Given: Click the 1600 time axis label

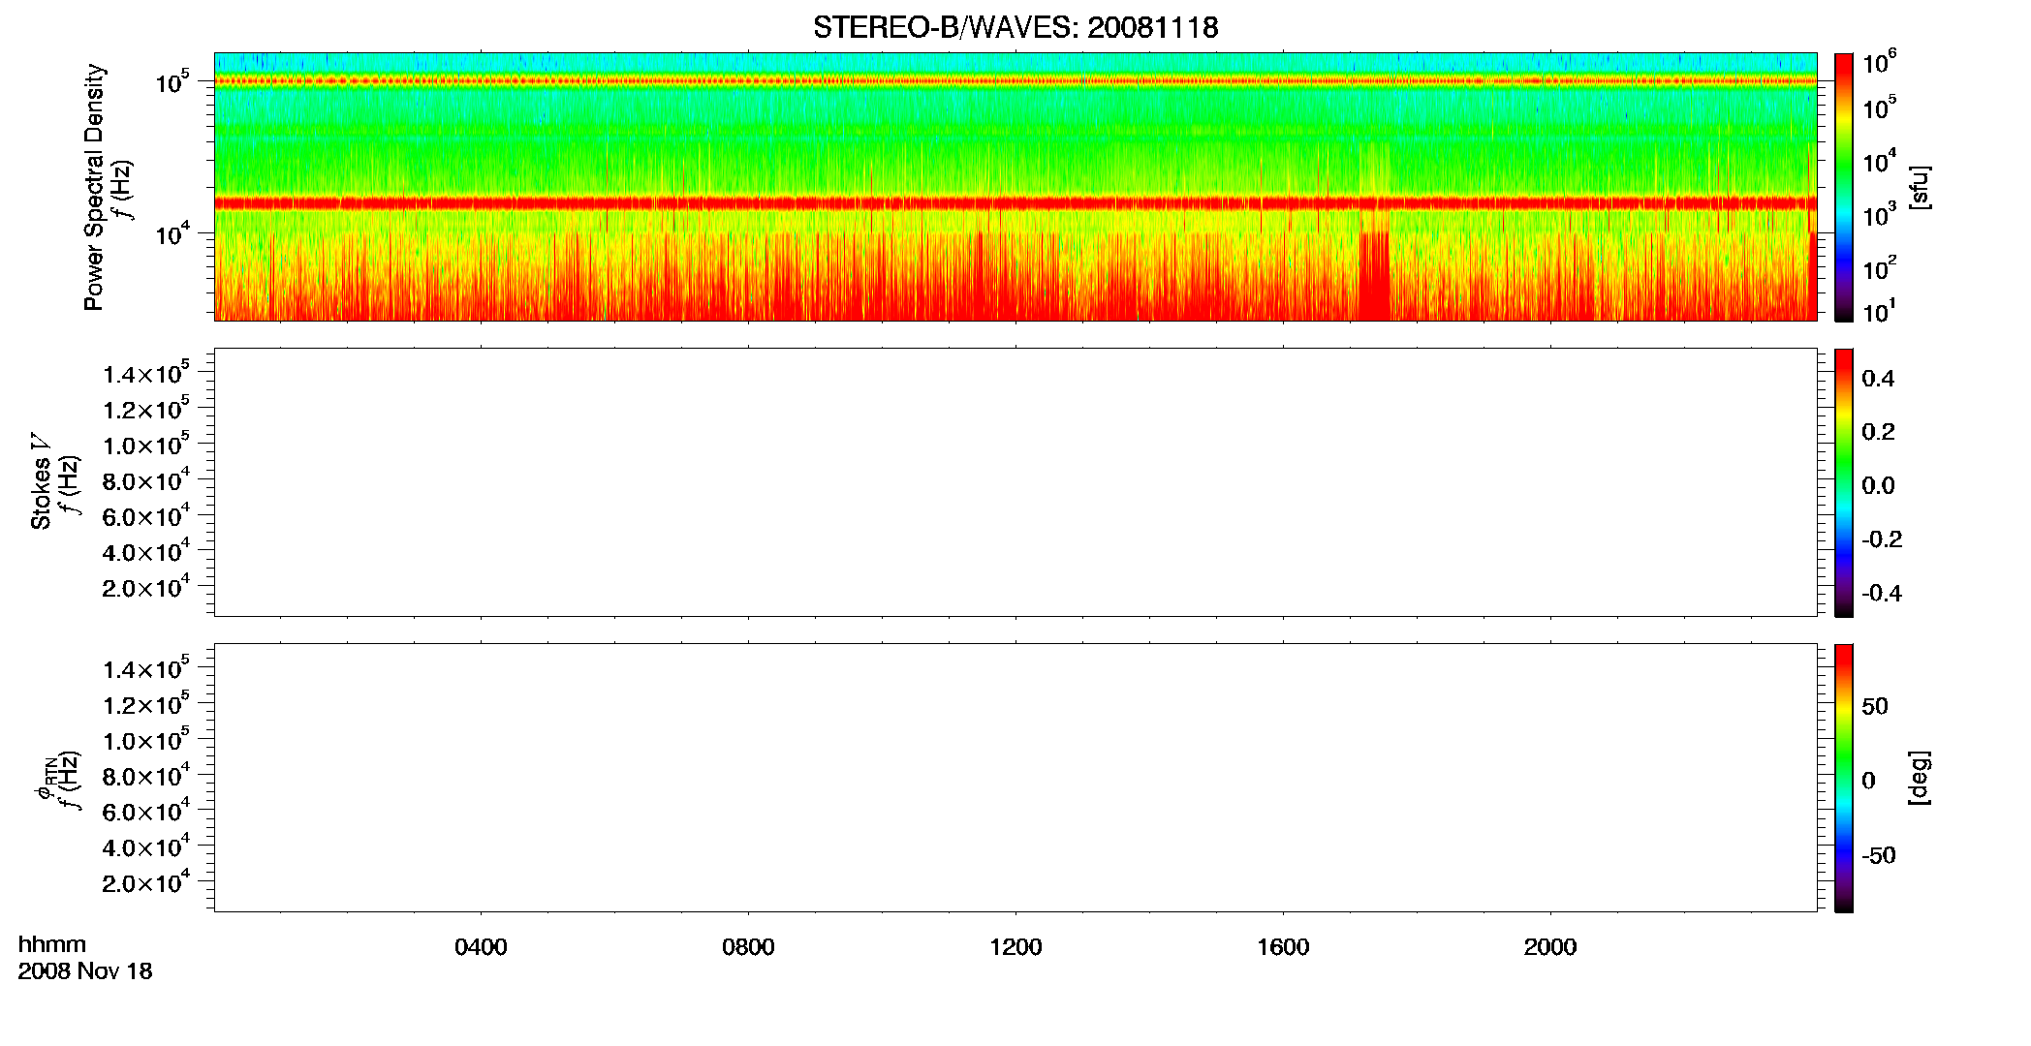Looking at the screenshot, I should point(1283,947).
